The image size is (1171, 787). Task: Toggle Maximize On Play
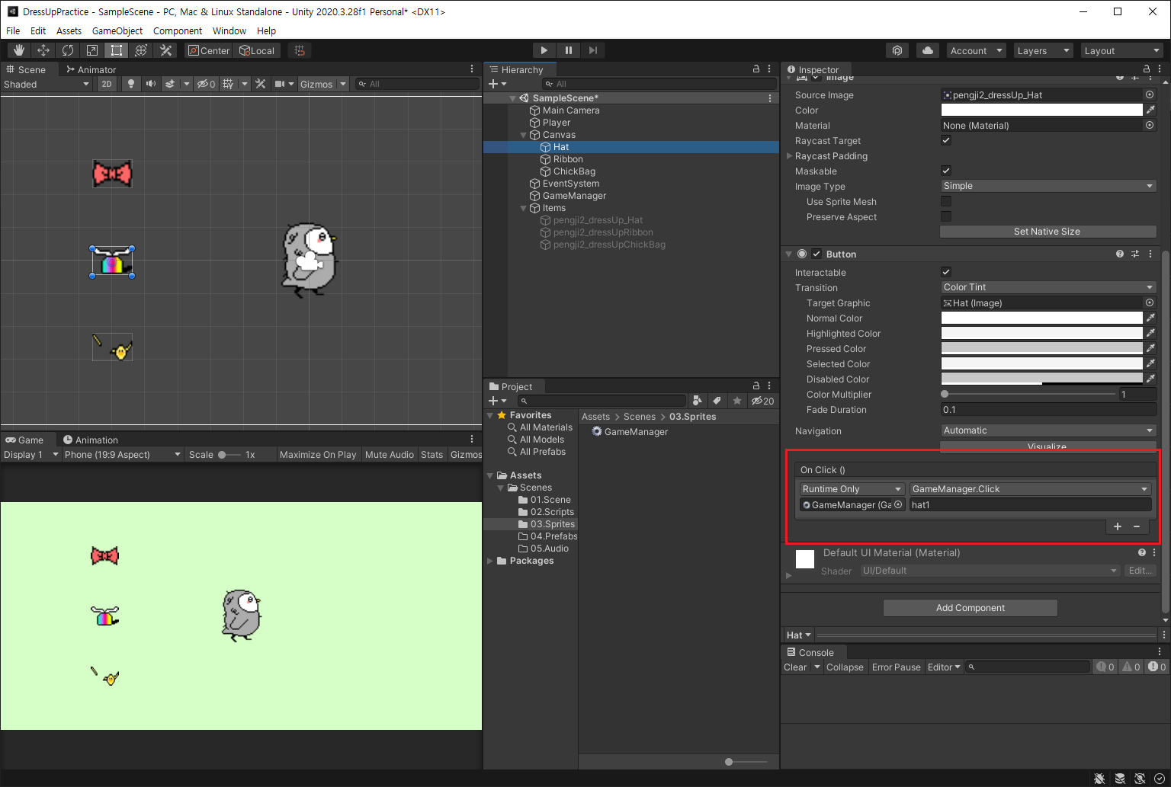318,454
